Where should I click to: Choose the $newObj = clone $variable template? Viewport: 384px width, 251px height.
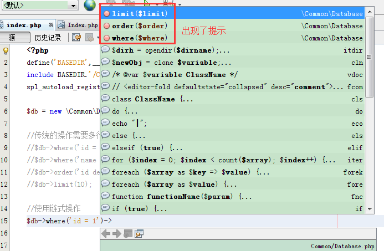tap(232, 62)
